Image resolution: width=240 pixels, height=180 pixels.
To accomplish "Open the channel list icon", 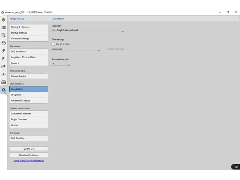I will point(4,28).
